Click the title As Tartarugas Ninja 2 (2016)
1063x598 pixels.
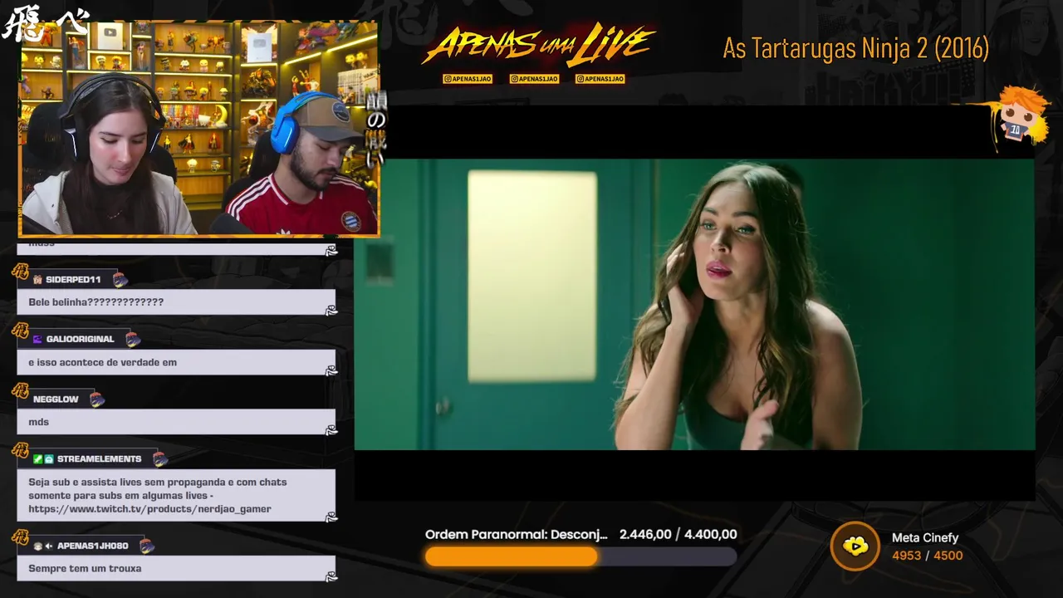855,48
